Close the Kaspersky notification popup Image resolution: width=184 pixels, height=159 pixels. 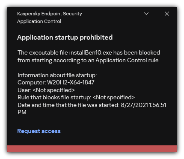pos(167,14)
